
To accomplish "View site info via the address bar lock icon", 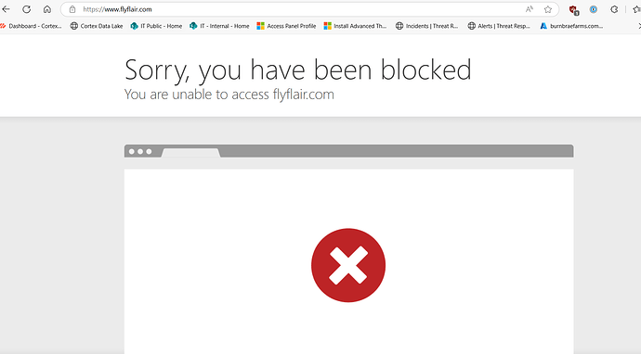I will pyautogui.click(x=72, y=9).
